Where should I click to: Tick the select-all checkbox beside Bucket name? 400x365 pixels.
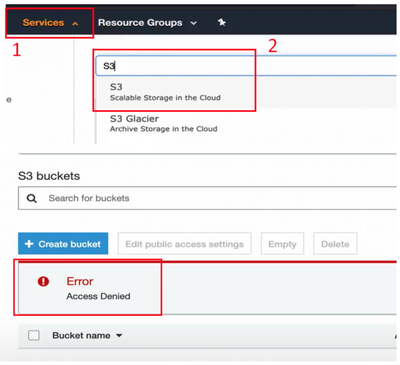click(34, 335)
